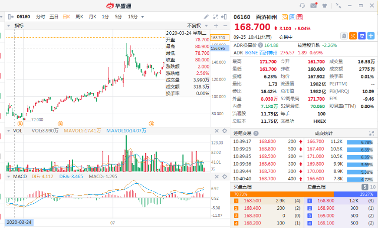
Task: Select ask level 1 price 168.800
Action: point(326,200)
